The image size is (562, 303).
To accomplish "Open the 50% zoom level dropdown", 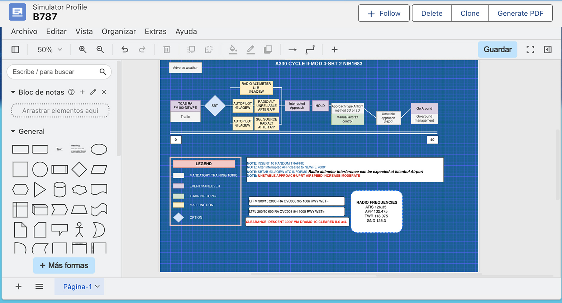I will [x=50, y=50].
